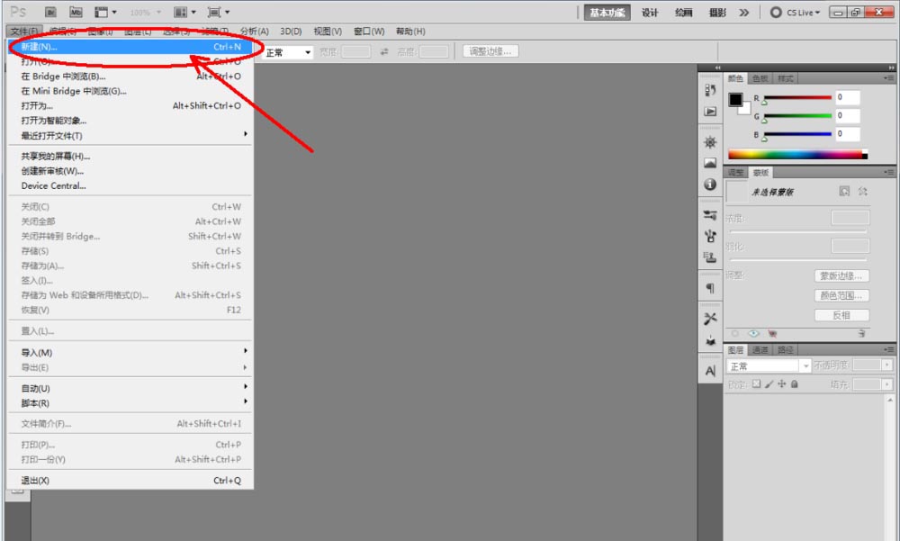Toggle lock all padlock icon
Viewport: 900px width, 541px height.
tap(795, 383)
